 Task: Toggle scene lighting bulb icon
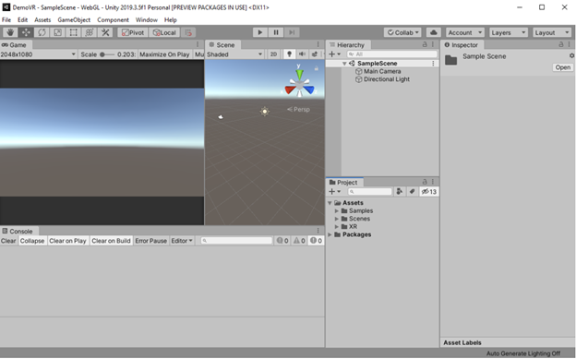290,54
